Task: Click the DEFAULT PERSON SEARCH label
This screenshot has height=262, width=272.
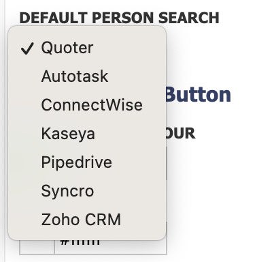Action: tap(120, 18)
